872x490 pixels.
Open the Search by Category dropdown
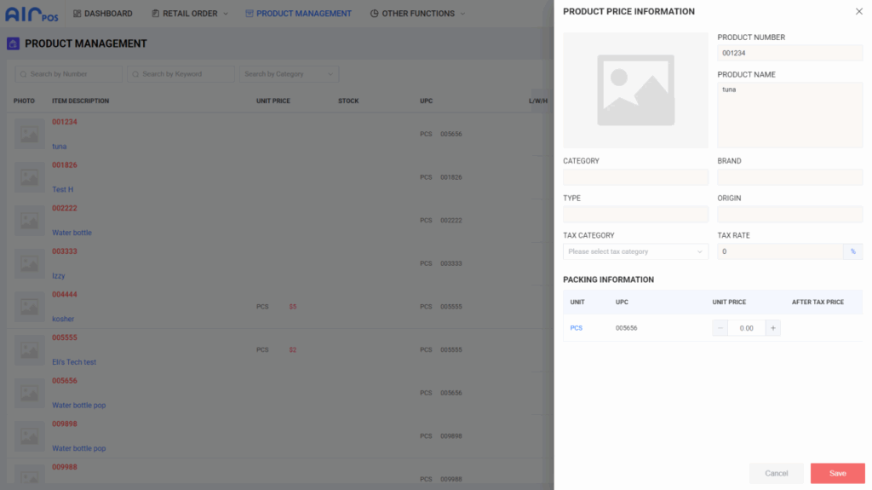pyautogui.click(x=288, y=74)
